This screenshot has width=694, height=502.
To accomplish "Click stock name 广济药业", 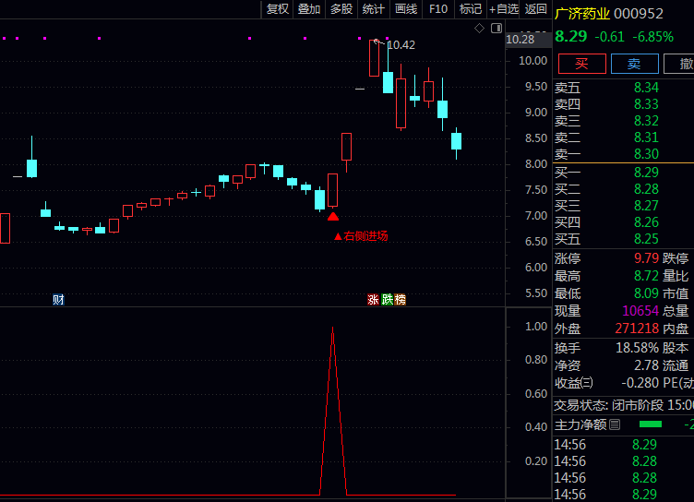I will [x=582, y=14].
